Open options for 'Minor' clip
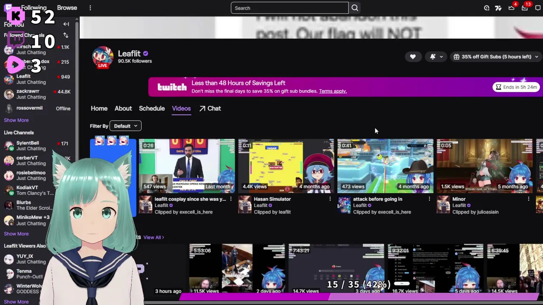Screen dimensions: 543x305 (x=529, y=199)
